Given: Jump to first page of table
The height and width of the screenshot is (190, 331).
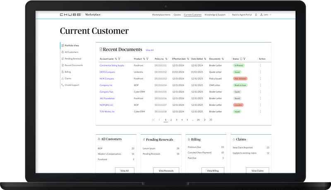Looking at the screenshot, I should click(x=153, y=120).
